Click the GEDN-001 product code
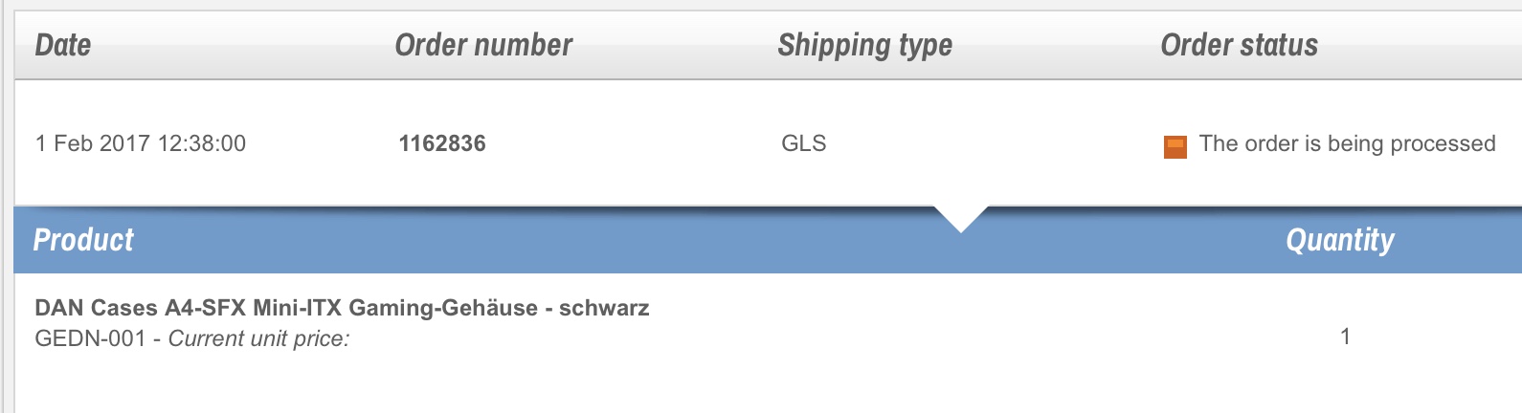The height and width of the screenshot is (413, 1522). tap(90, 338)
